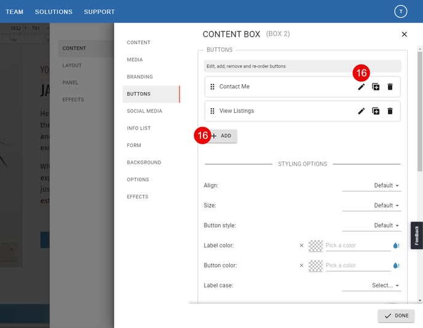
Task: Delete the Contact Me button
Action: tap(390, 87)
